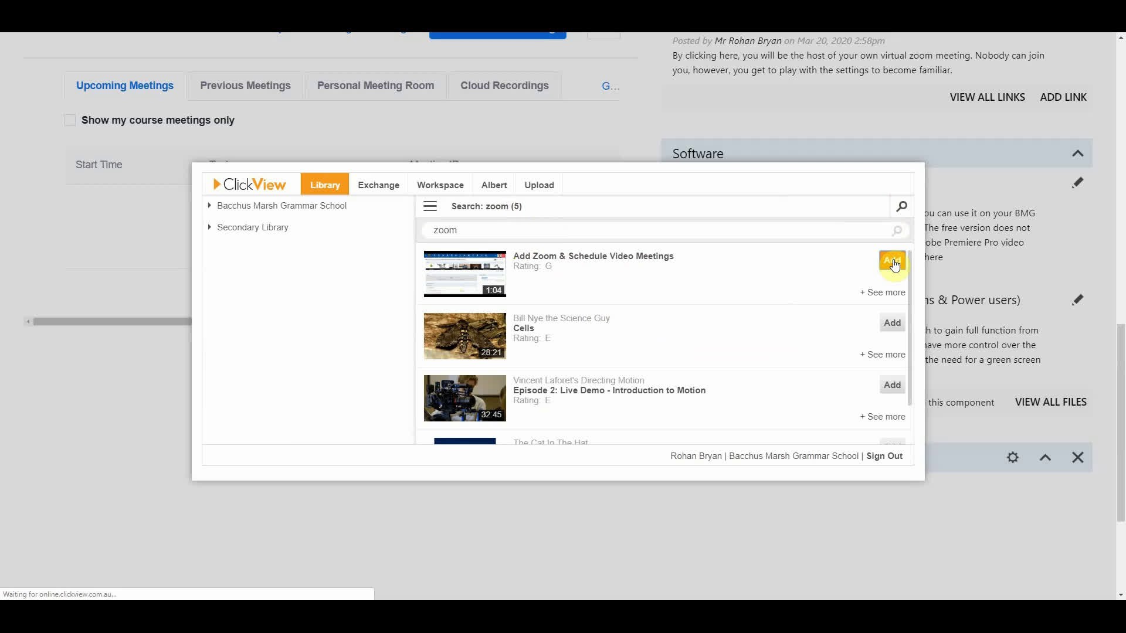This screenshot has height=633, width=1126.
Task: Add the Cells video
Action: tap(892, 323)
